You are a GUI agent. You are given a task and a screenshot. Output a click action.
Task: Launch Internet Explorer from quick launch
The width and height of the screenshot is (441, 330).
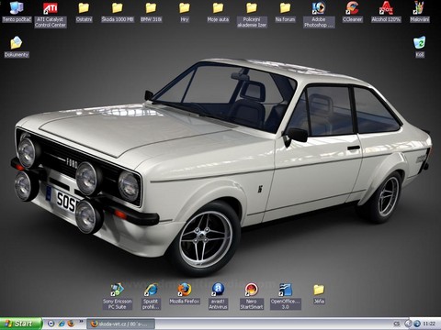pyautogui.click(x=62, y=324)
